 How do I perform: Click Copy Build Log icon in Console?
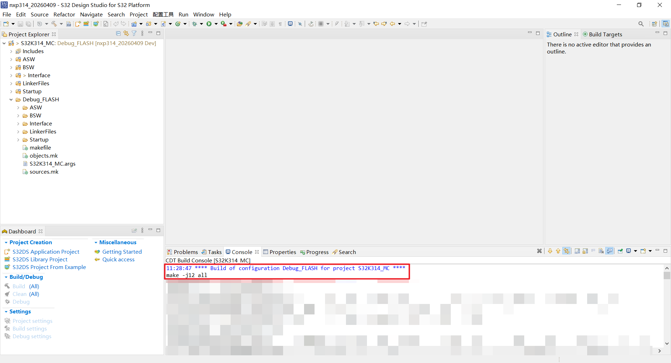tap(577, 251)
